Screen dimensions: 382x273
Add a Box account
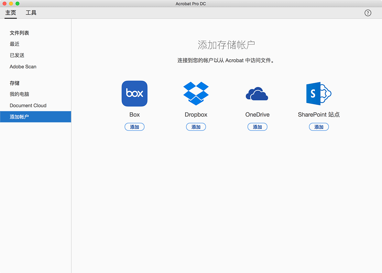coord(135,127)
